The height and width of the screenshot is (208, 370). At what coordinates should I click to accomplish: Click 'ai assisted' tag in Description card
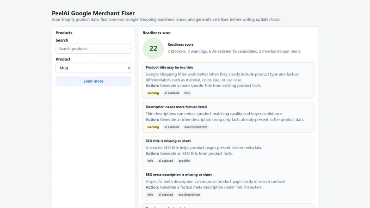click(x=172, y=127)
